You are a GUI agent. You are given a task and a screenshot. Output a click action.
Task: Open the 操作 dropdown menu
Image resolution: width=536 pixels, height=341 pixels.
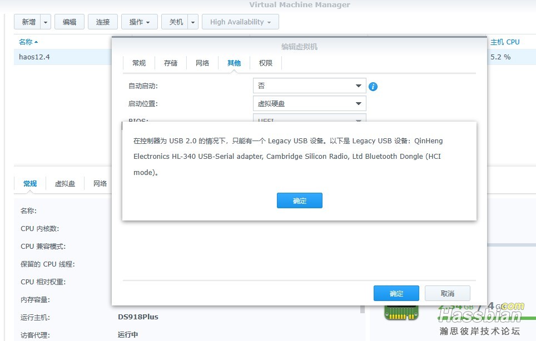(140, 22)
